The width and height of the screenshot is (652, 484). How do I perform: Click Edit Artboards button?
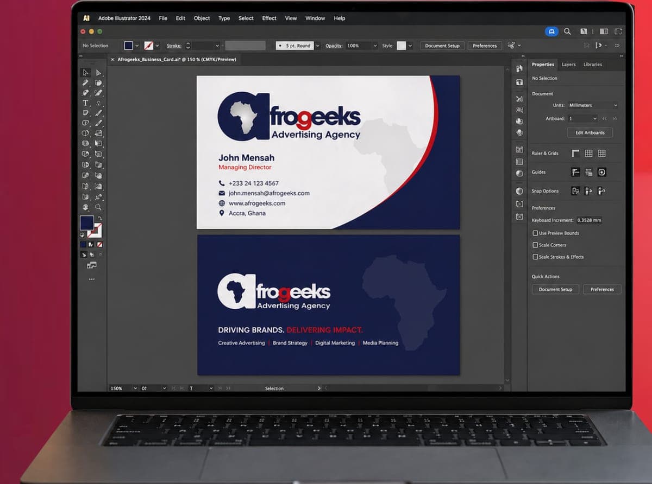pyautogui.click(x=590, y=132)
